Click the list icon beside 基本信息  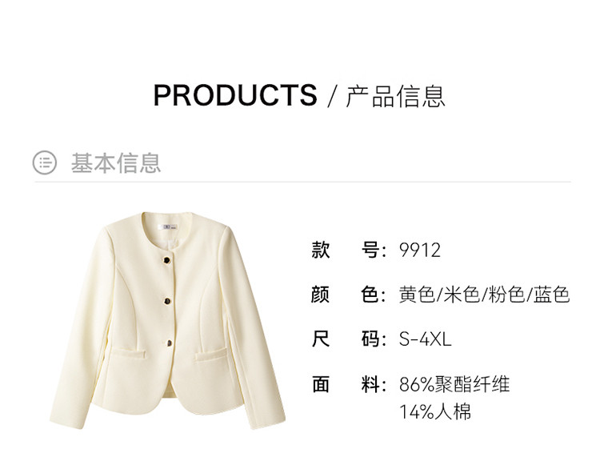pos(44,162)
